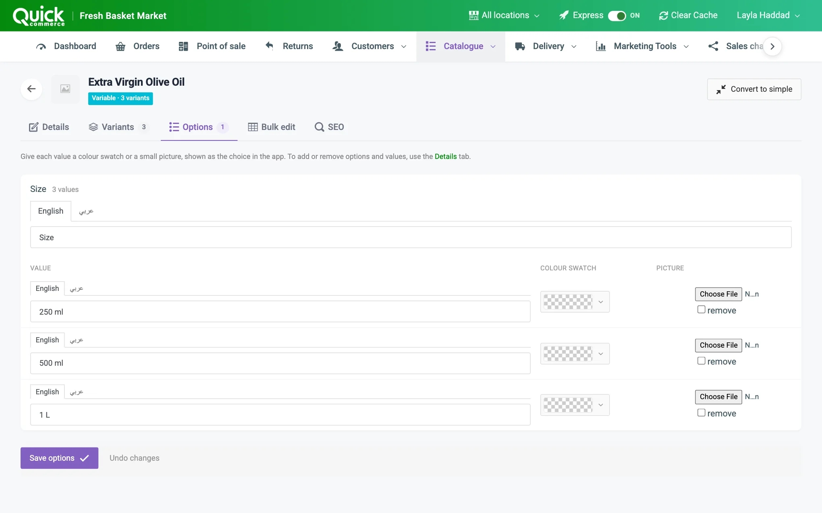Choose a picture file for 1 L
This screenshot has width=822, height=513.
tap(718, 397)
